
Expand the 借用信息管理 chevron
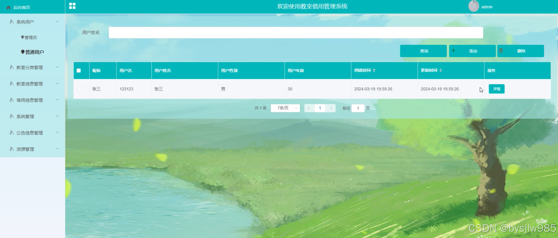(x=57, y=100)
